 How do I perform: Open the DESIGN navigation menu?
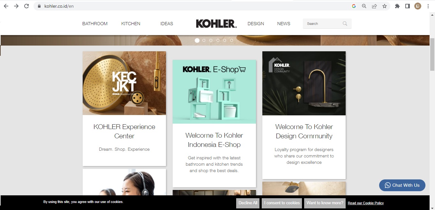[x=256, y=24]
